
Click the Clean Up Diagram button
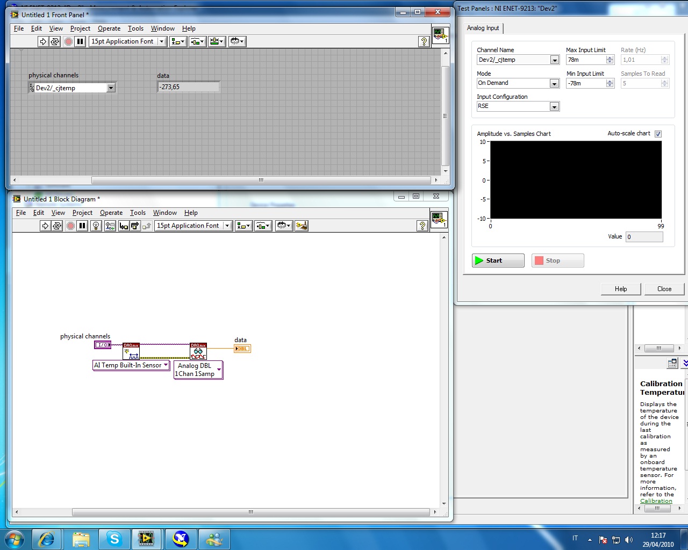click(x=302, y=226)
